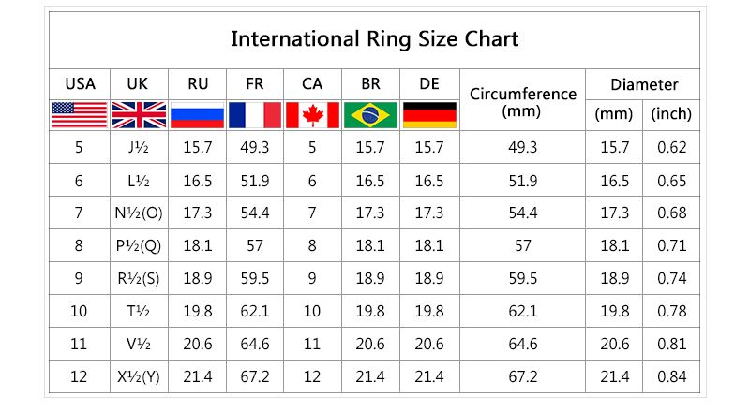Image resolution: width=750 pixels, height=412 pixels.
Task: Click the Diameter column header
Action: coord(643,84)
